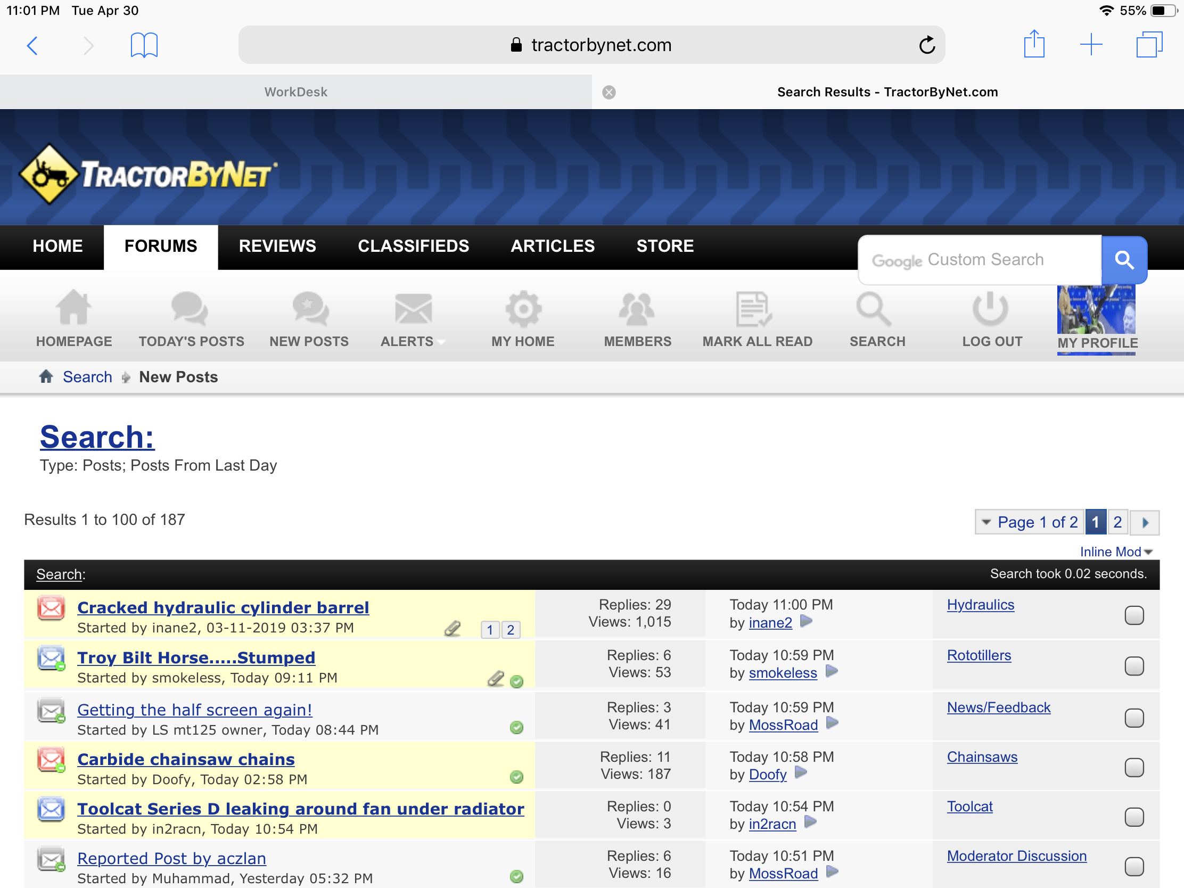This screenshot has width=1184, height=888.
Task: Click Search link in black results header
Action: coord(59,574)
